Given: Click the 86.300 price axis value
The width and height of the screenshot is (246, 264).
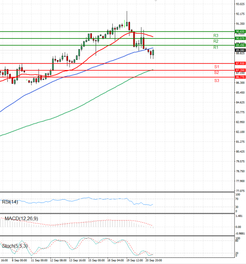Looking at the screenshot, I should pos(240,83).
